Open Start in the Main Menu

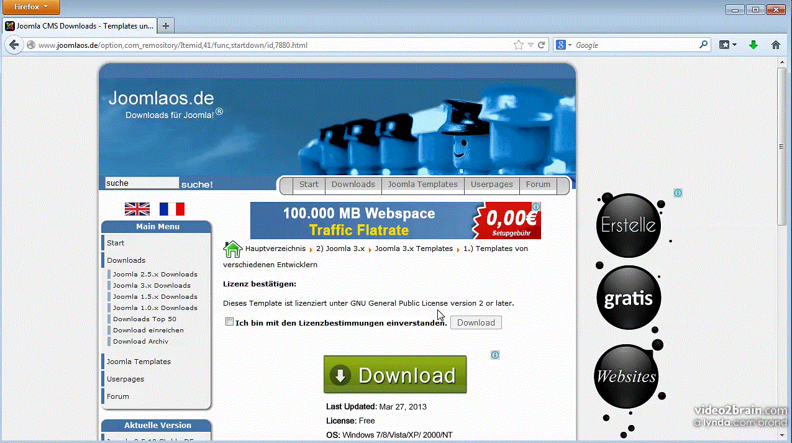pyautogui.click(x=116, y=243)
